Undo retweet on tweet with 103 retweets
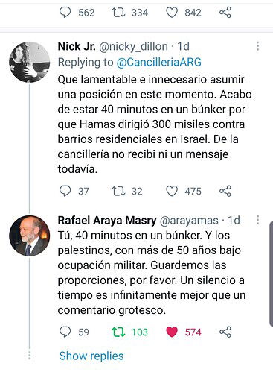Screen dimensions: 273x372 click(x=118, y=332)
